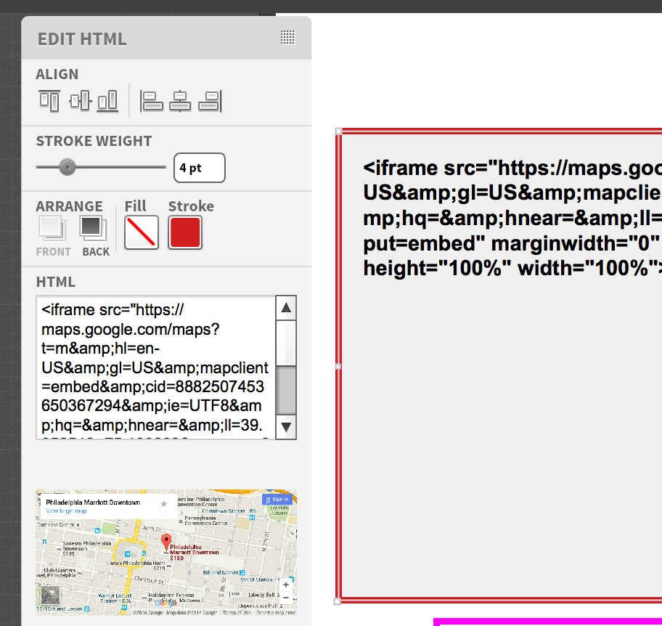Star the Philadelphia Marriott Downtown location
Screen dimensions: 662x626
[x=164, y=503]
